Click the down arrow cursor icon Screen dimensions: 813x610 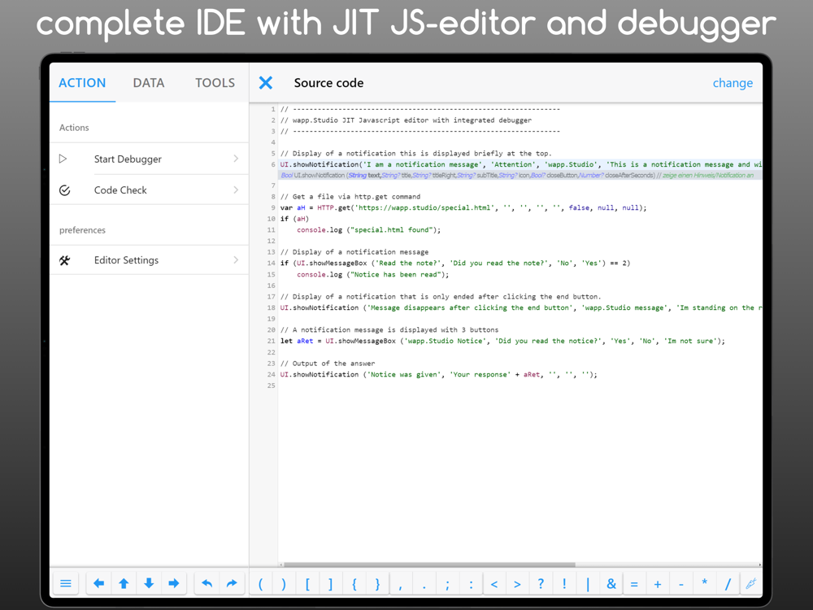(x=149, y=583)
